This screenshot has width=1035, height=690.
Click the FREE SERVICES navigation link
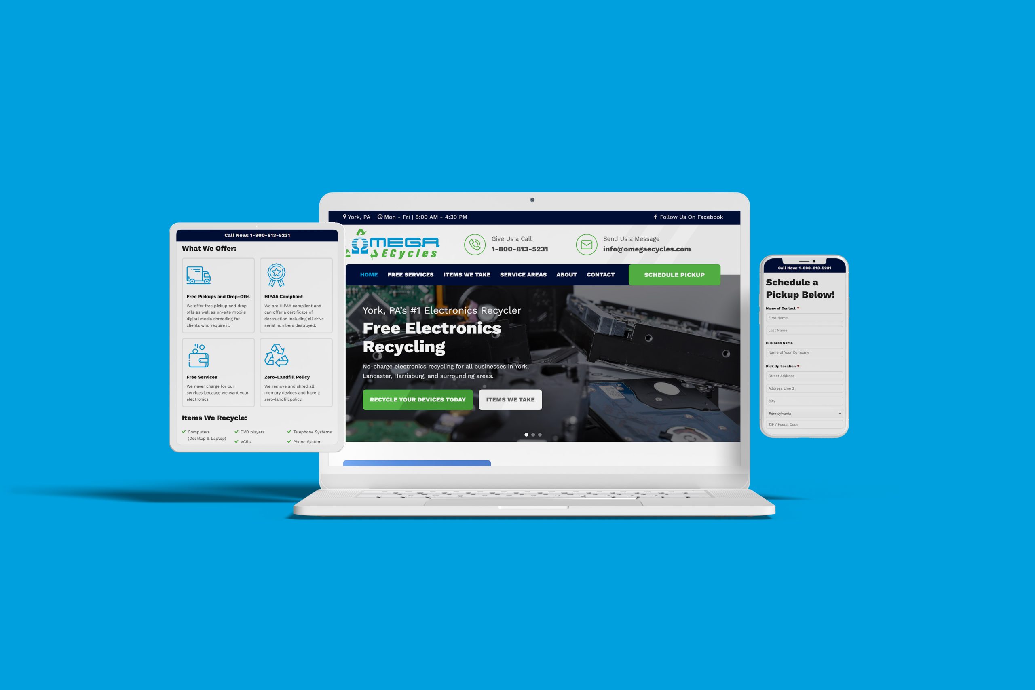coord(410,276)
